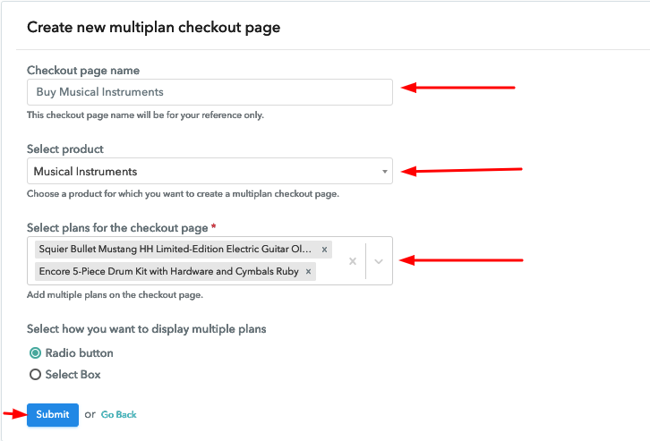Open the Select product dropdown arrow
The width and height of the screenshot is (650, 441).
coord(385,172)
